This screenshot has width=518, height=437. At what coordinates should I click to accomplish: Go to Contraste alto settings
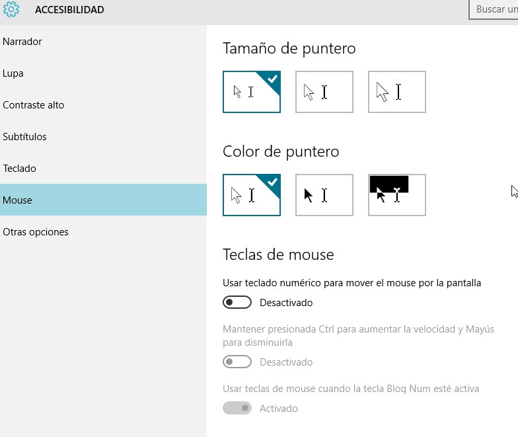34,105
